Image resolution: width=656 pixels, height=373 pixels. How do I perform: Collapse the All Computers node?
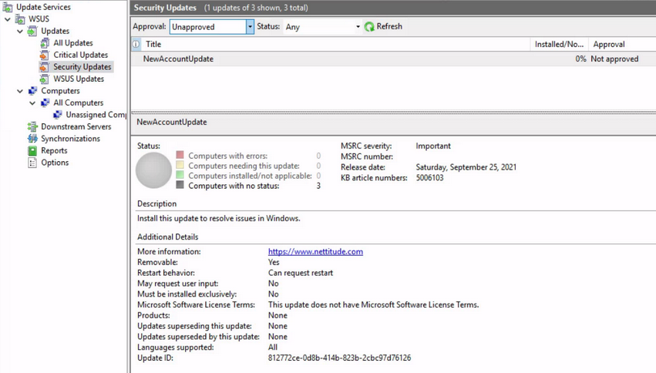click(x=32, y=102)
